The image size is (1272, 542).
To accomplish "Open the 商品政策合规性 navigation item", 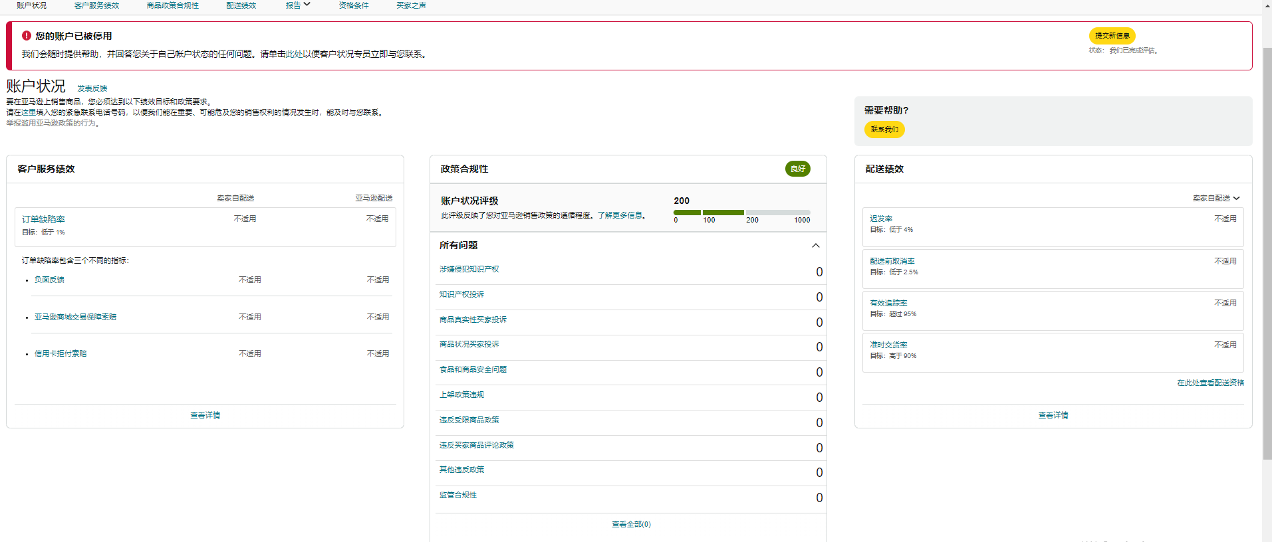I will [173, 5].
